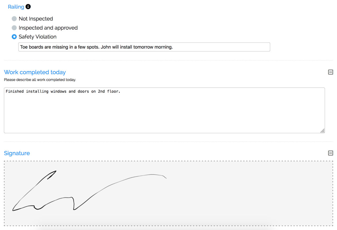Click empty area of signature pad right side
The image size is (337, 230).
(250, 193)
